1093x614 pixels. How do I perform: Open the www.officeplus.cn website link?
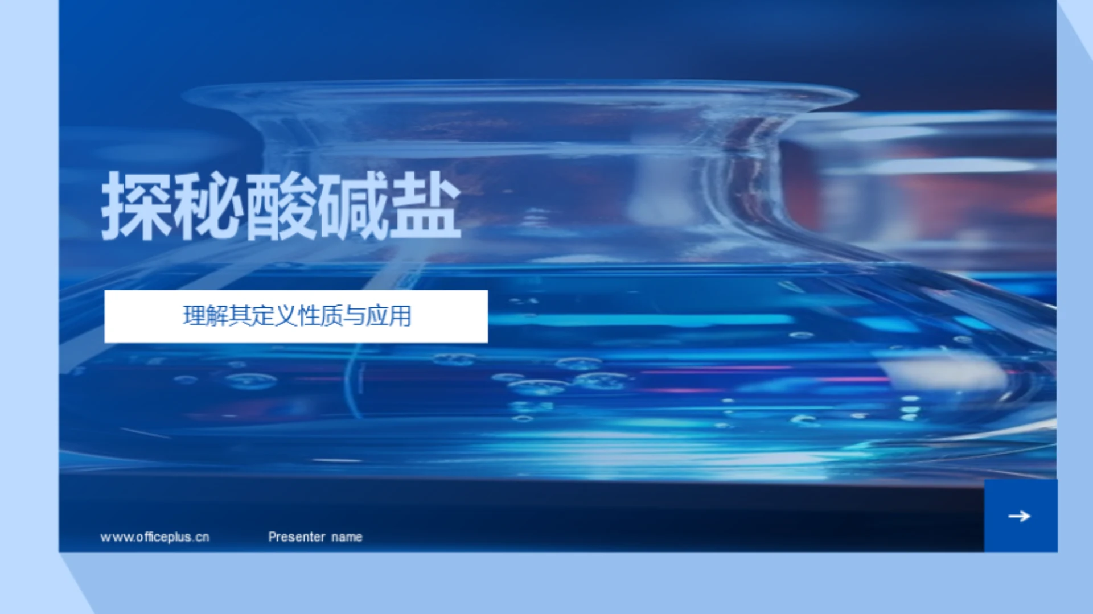coord(155,535)
